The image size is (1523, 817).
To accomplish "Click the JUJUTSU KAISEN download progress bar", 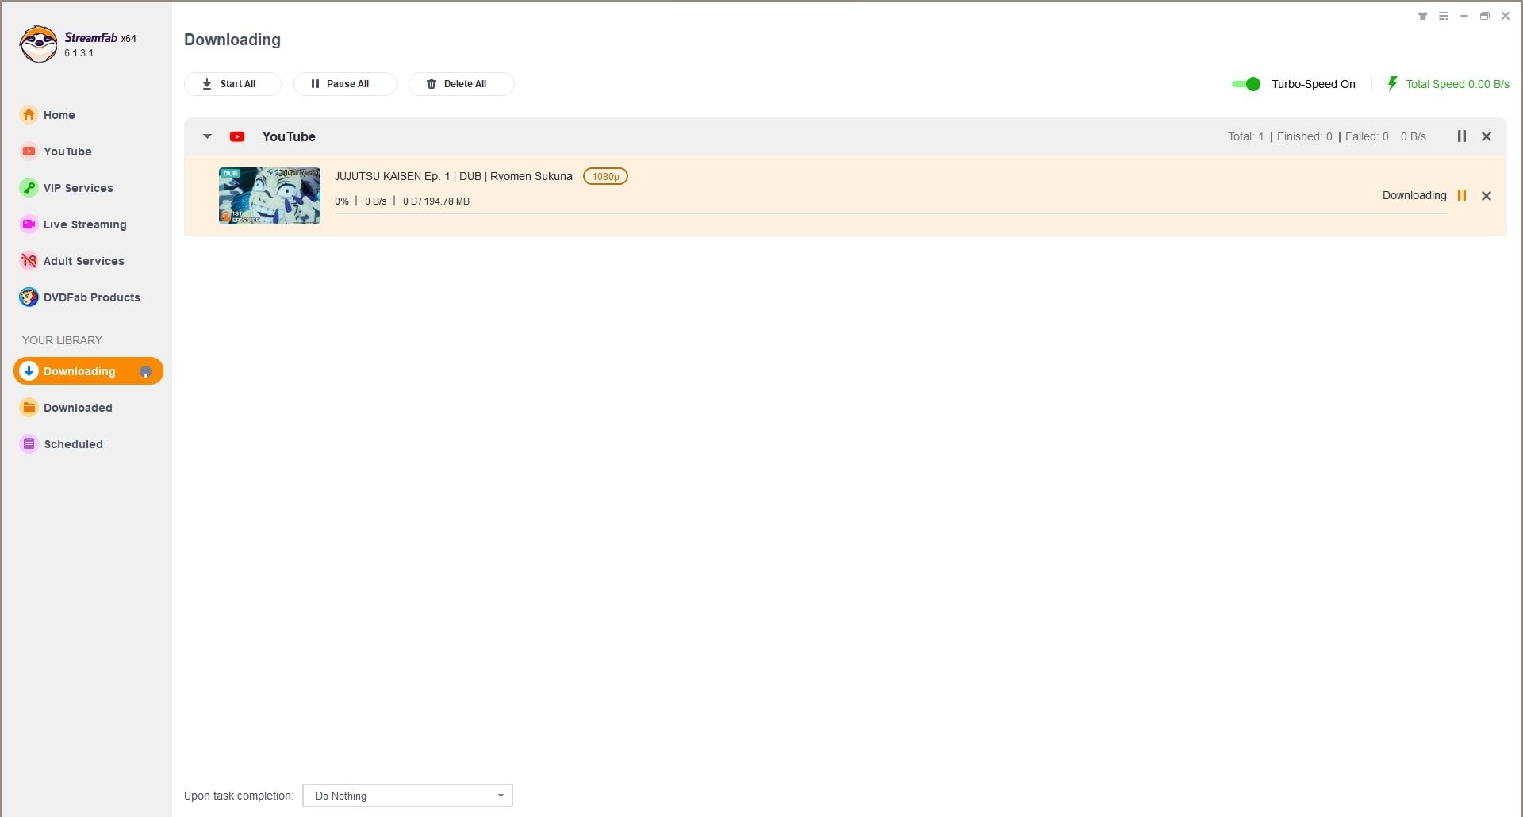I will 891,213.
